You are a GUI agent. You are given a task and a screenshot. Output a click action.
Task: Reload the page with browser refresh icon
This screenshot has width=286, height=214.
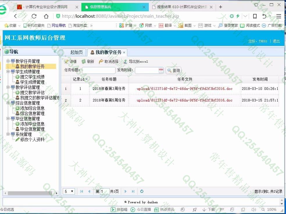[x=34, y=16]
